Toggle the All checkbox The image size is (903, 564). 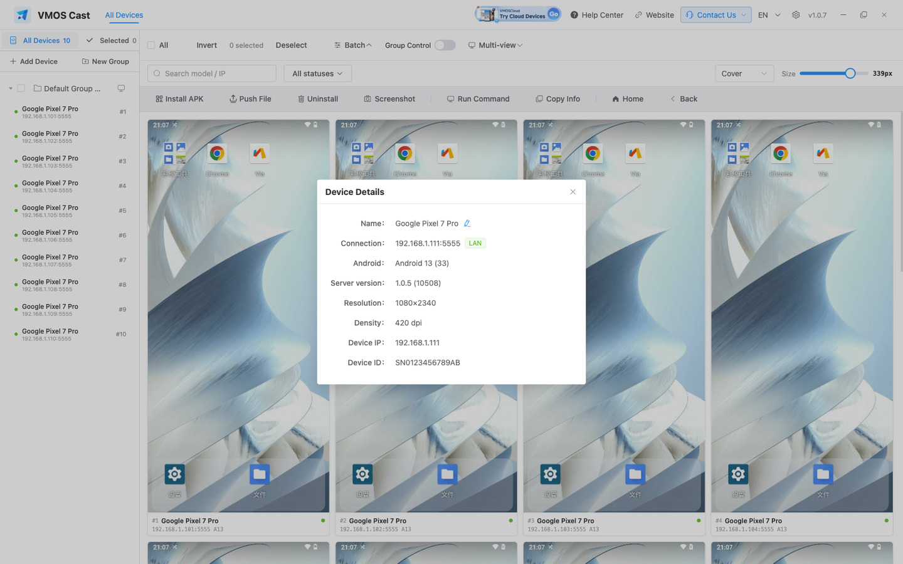tap(151, 45)
